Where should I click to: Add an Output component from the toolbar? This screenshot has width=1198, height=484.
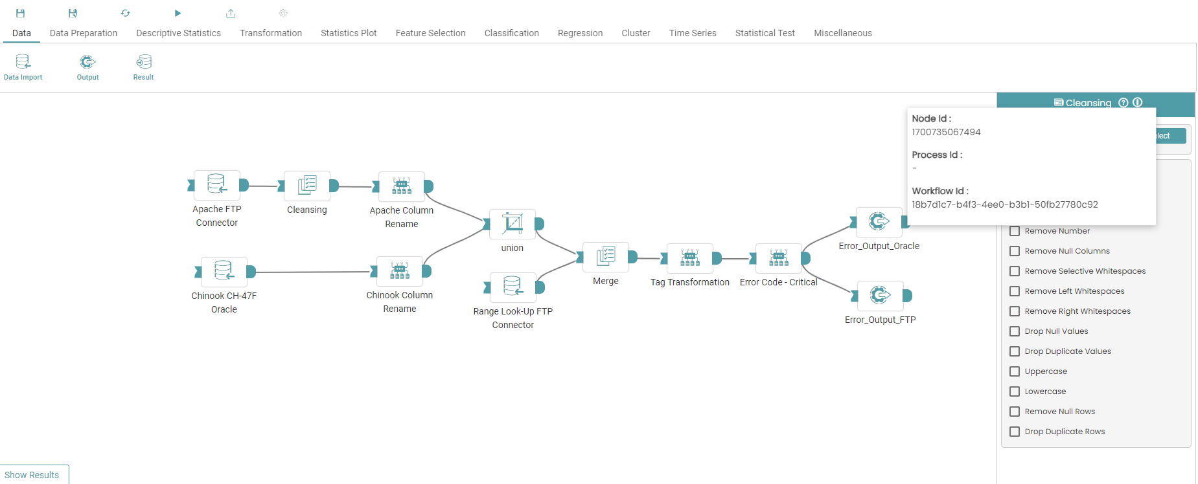coord(87,67)
